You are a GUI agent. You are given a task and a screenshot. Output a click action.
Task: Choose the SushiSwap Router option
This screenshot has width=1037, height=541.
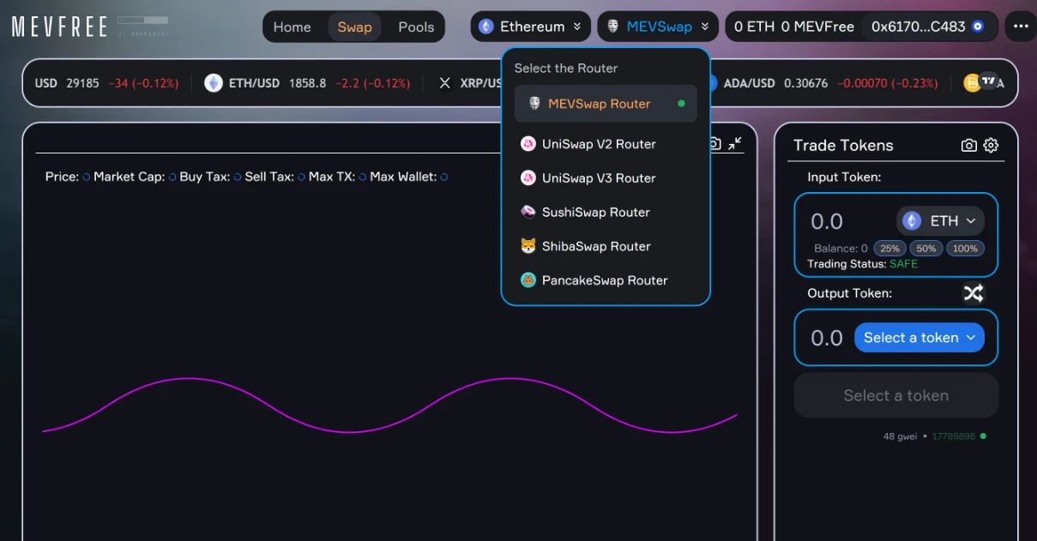coord(595,212)
